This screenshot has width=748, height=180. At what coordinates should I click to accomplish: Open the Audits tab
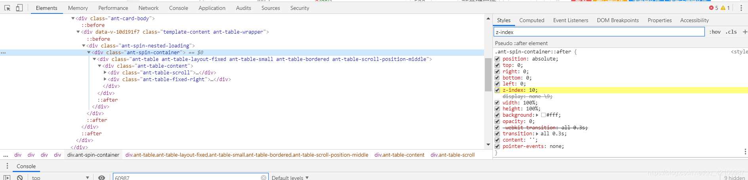coord(244,8)
